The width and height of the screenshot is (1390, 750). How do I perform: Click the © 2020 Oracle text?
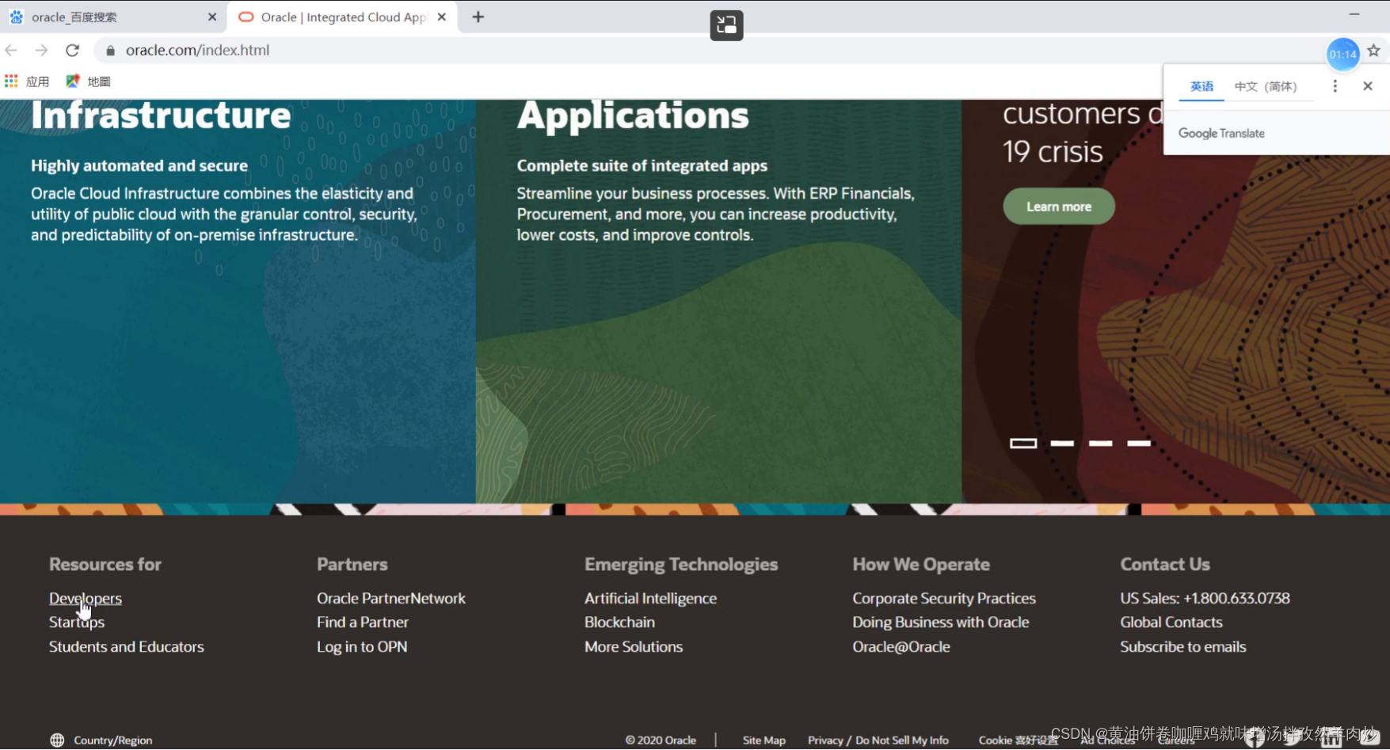(661, 740)
